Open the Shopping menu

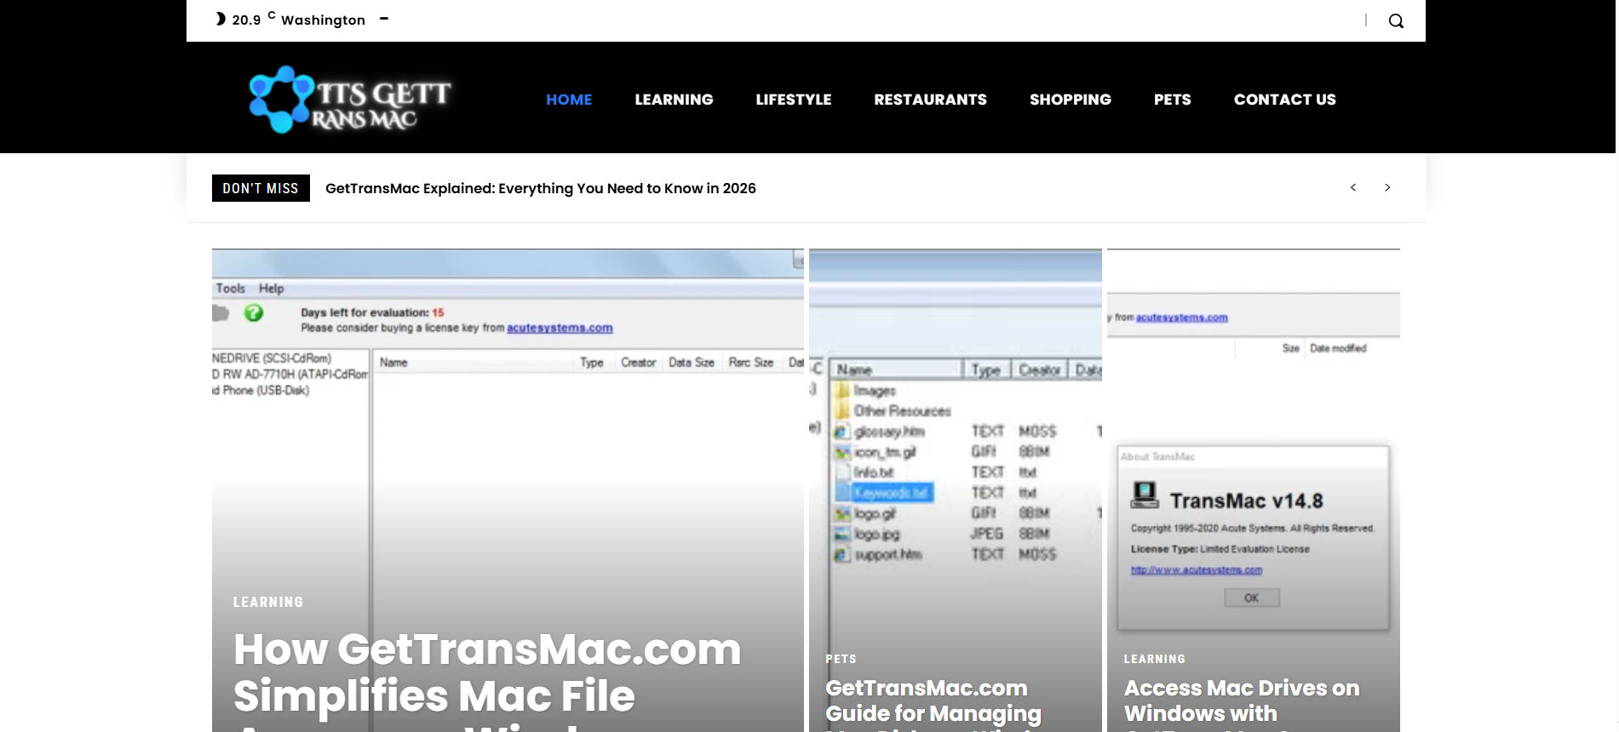(x=1071, y=100)
